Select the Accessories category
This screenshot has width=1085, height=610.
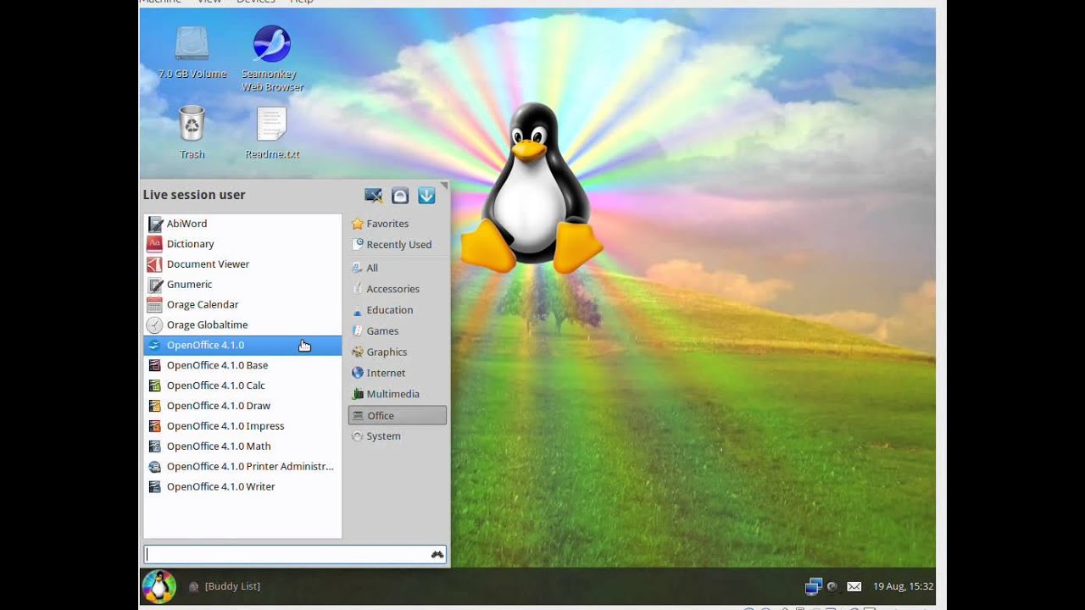pos(397,289)
